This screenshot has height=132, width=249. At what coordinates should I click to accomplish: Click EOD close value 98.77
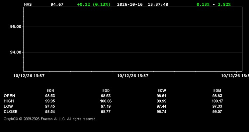(106, 112)
